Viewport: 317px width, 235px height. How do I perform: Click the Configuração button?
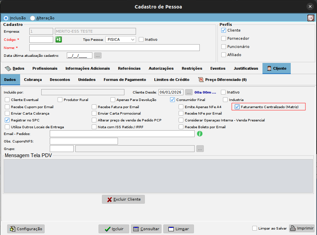point(26,229)
